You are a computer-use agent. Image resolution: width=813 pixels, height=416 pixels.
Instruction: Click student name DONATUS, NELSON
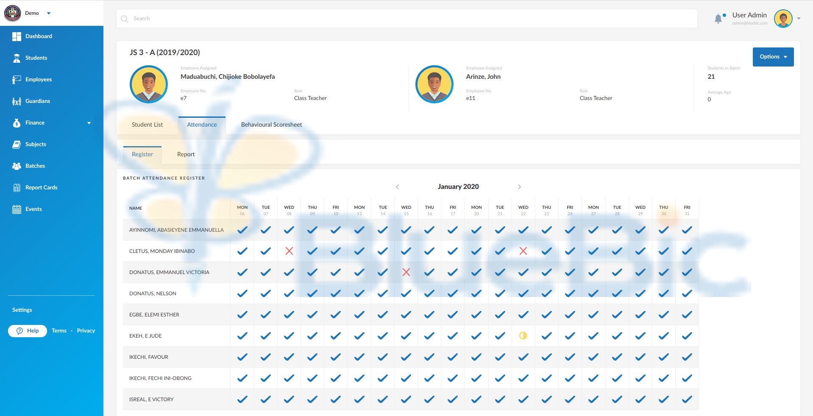coord(153,294)
